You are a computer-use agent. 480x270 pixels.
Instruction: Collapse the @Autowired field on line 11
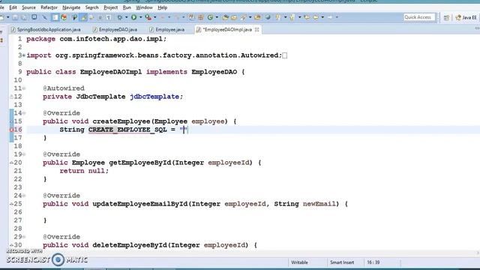pos(23,88)
